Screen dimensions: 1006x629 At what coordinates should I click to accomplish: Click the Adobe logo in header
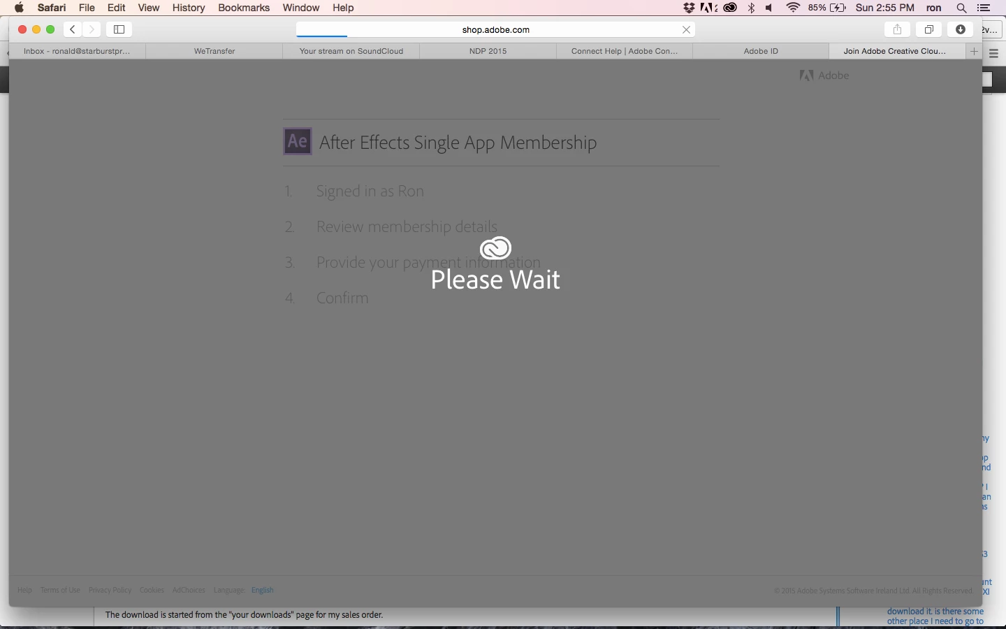824,75
